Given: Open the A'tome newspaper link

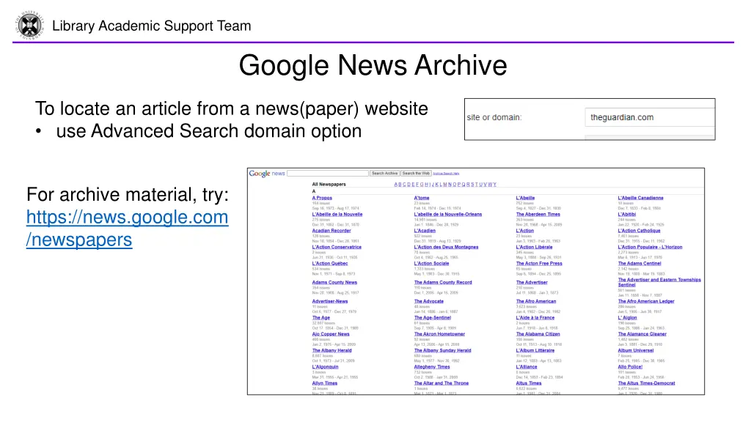Looking at the screenshot, I should (x=422, y=198).
